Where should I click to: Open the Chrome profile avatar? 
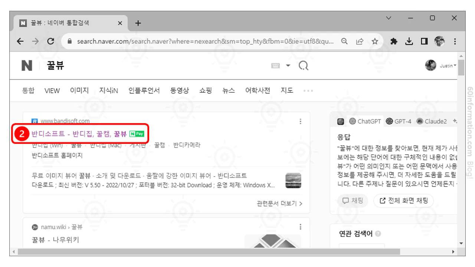click(439, 42)
